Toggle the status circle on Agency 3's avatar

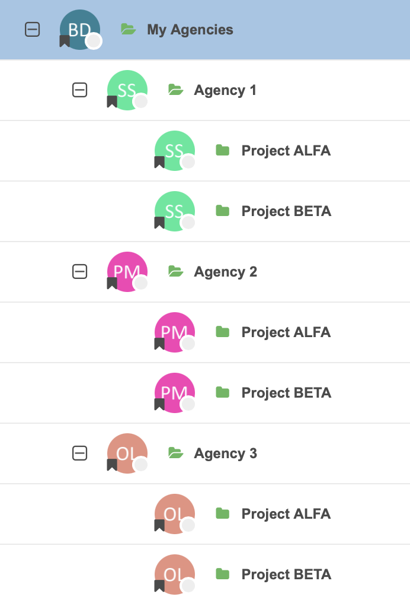[141, 465]
